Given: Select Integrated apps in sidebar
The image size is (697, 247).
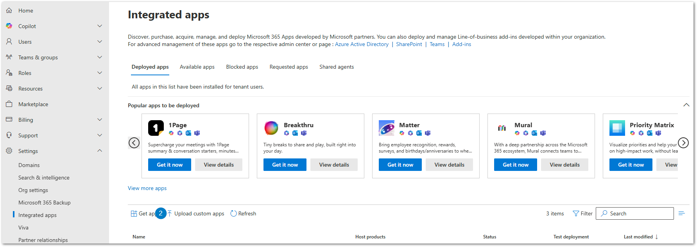Looking at the screenshot, I should coord(38,215).
